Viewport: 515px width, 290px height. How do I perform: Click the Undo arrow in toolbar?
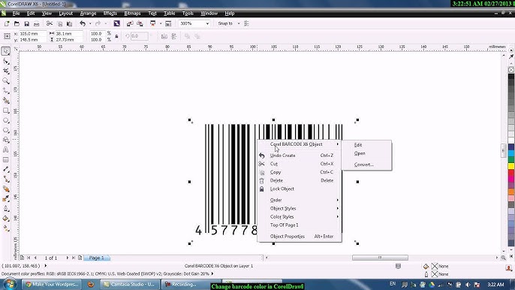coord(83,23)
